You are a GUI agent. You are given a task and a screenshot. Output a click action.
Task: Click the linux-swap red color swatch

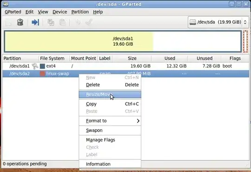coord(42,74)
